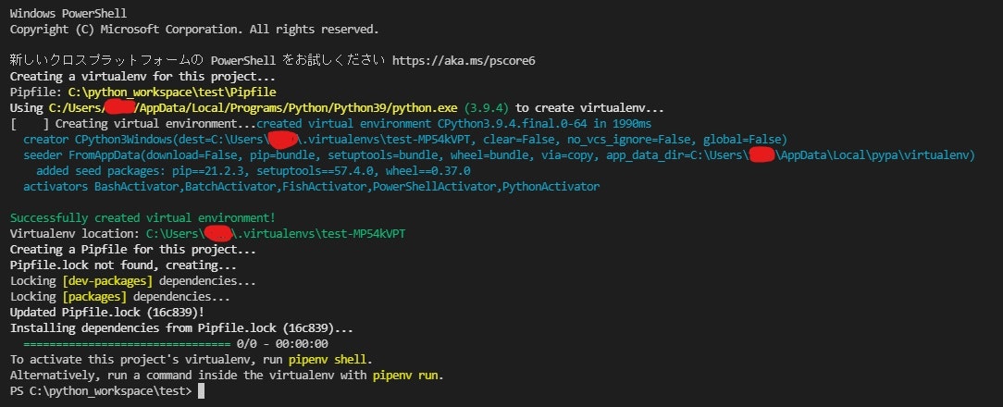The image size is (1003, 407).
Task: Click the python.exe interpreter path
Action: [x=254, y=108]
